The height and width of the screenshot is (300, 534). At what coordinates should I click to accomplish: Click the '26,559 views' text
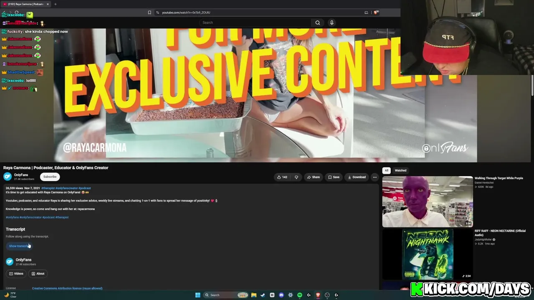coord(14,188)
